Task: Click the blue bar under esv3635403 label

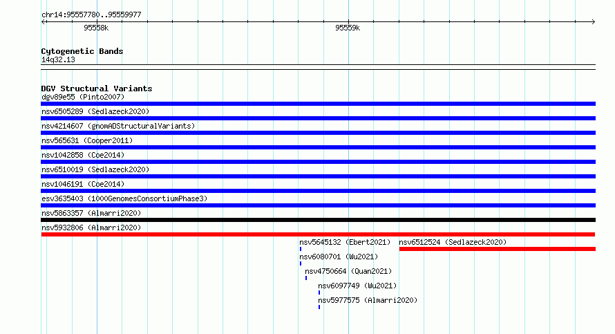Action: click(x=318, y=205)
